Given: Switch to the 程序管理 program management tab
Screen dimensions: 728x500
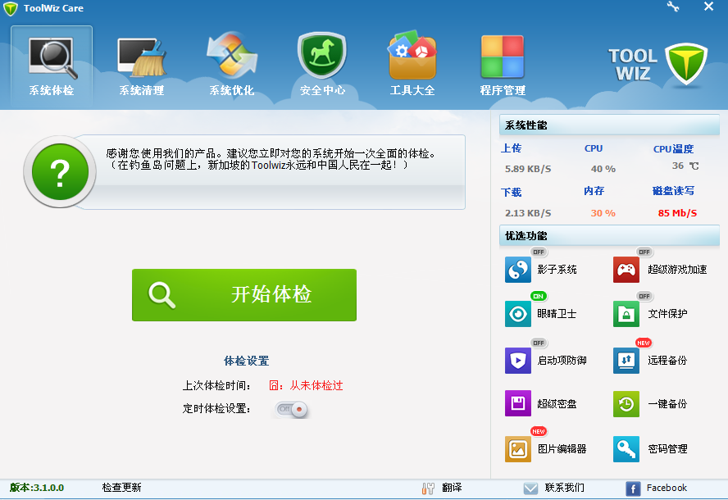Looking at the screenshot, I should pos(503,66).
